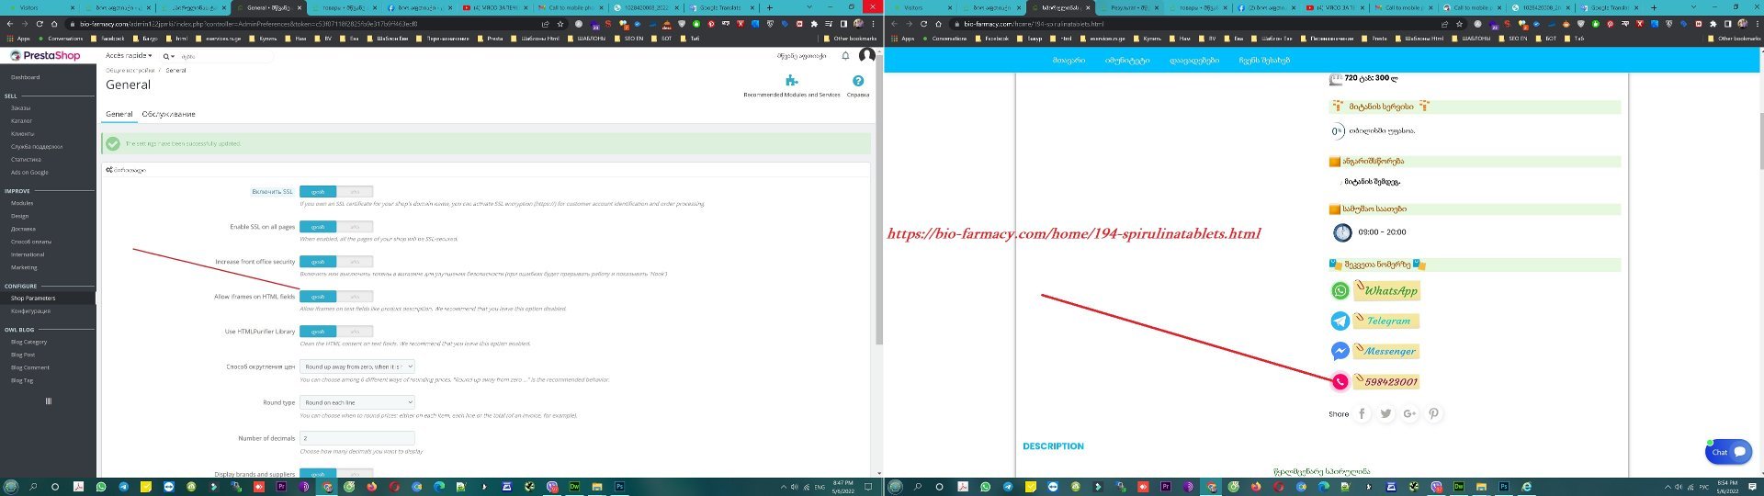Open Dreamweaver in PrestaShop screen's taskbar
Screen dimensions: 1764x496
575,487
